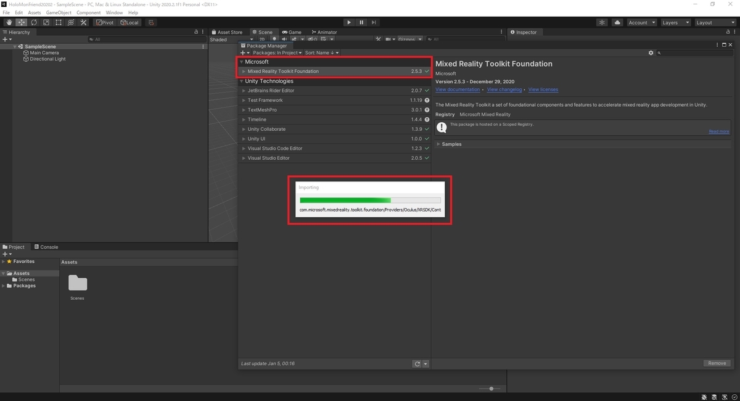Collapse the Microsoft package group

pos(242,62)
